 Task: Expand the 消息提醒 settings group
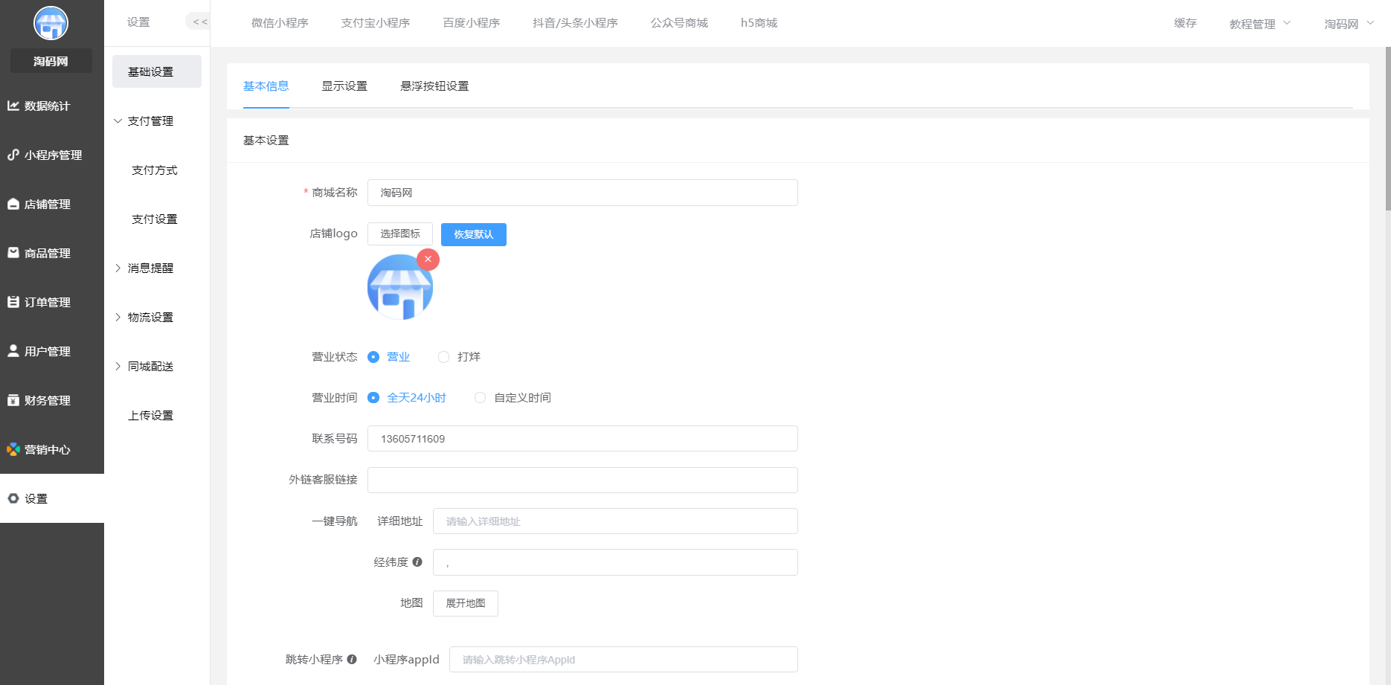pyautogui.click(x=150, y=268)
